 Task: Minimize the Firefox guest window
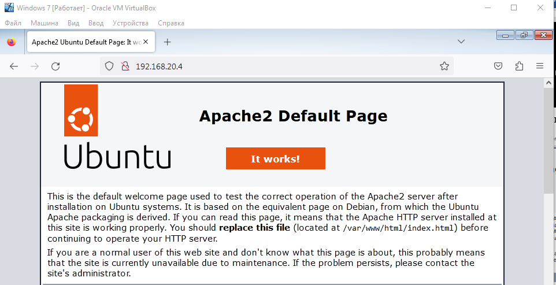pyautogui.click(x=505, y=35)
